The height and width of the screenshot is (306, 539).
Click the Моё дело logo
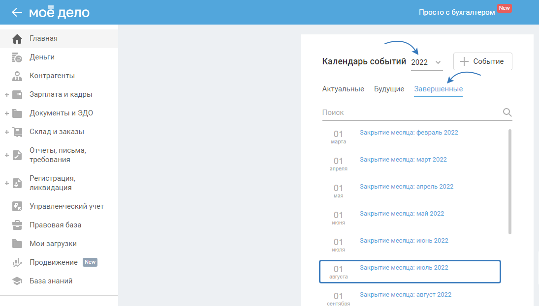click(x=59, y=12)
